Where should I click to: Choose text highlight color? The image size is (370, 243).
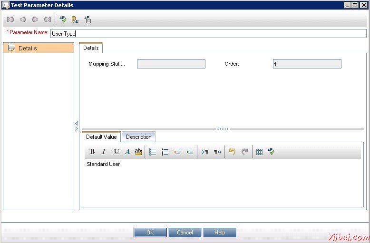click(138, 152)
